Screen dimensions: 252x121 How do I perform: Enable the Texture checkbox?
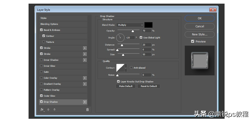(x=44, y=42)
